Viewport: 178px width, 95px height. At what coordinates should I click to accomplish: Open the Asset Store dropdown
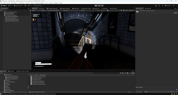pos(18,6)
